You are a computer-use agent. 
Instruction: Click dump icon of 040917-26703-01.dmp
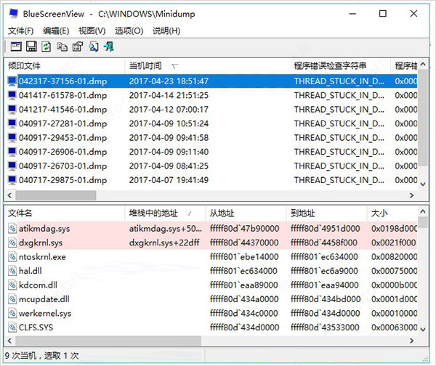[12, 166]
